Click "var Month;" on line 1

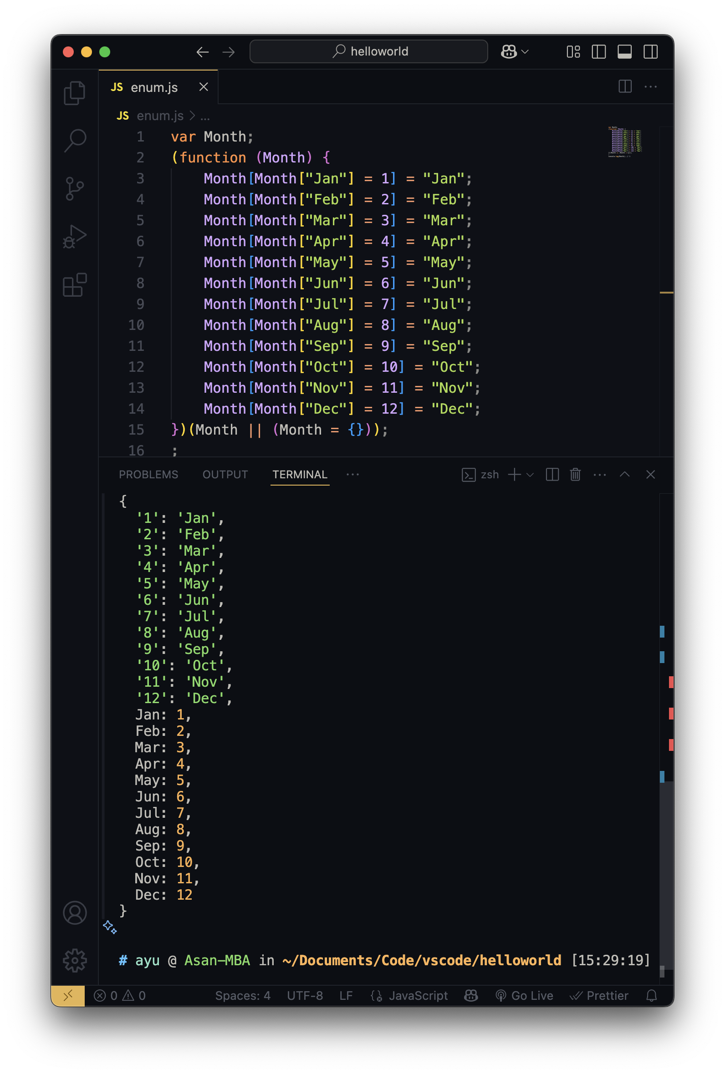(212, 137)
